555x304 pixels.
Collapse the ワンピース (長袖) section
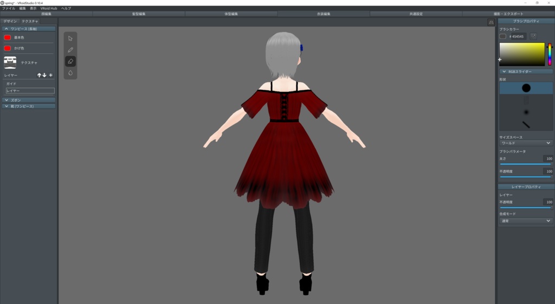[29, 29]
